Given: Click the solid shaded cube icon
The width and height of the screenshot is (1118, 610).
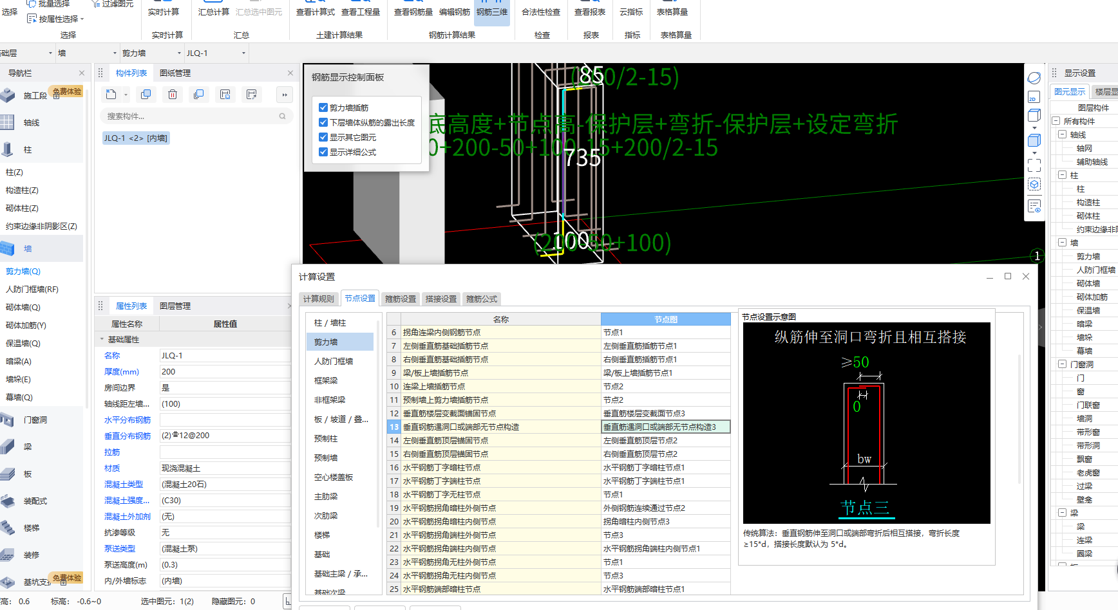Looking at the screenshot, I should pos(1034,140).
